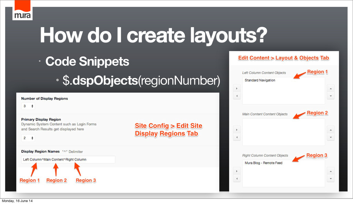Screen dimensions: 353x204
Task: Click the Dynamic System Content description text
Action: click(59, 126)
